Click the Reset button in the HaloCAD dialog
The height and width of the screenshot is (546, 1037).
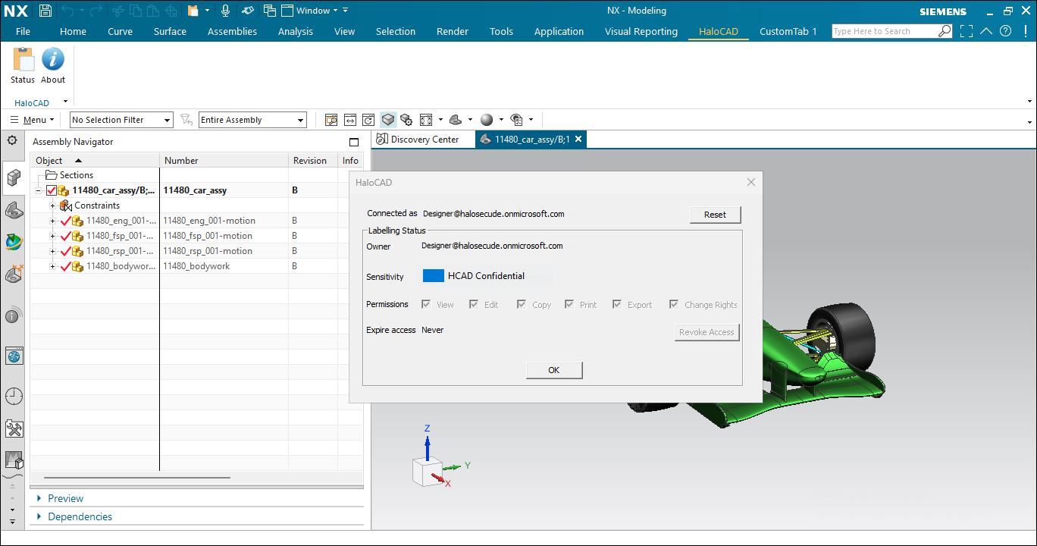pos(715,215)
